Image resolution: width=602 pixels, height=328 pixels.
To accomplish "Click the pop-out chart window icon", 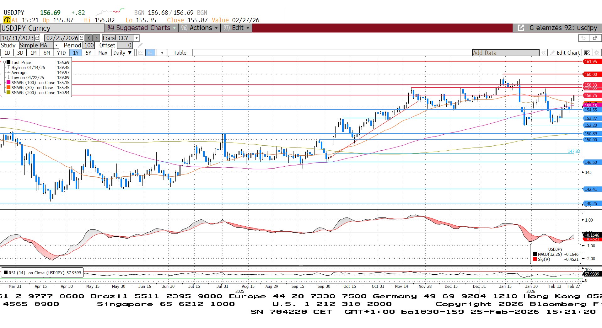I will coord(521,28).
